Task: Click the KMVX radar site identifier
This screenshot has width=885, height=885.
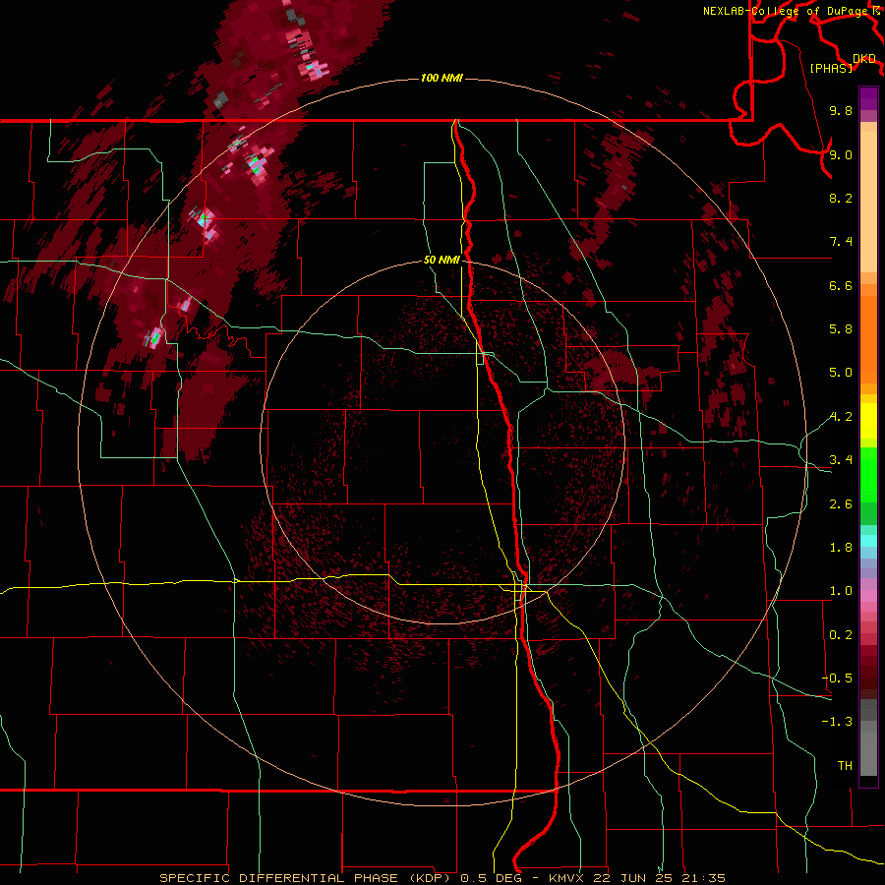Action: point(564,878)
